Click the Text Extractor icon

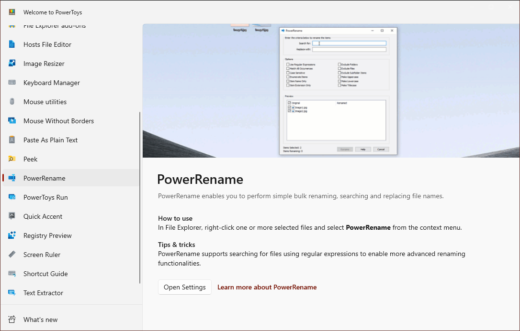(13, 292)
